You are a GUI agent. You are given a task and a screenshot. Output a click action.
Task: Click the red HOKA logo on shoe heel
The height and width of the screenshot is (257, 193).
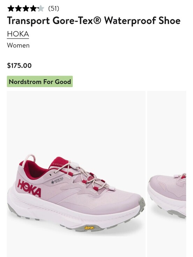(29, 188)
